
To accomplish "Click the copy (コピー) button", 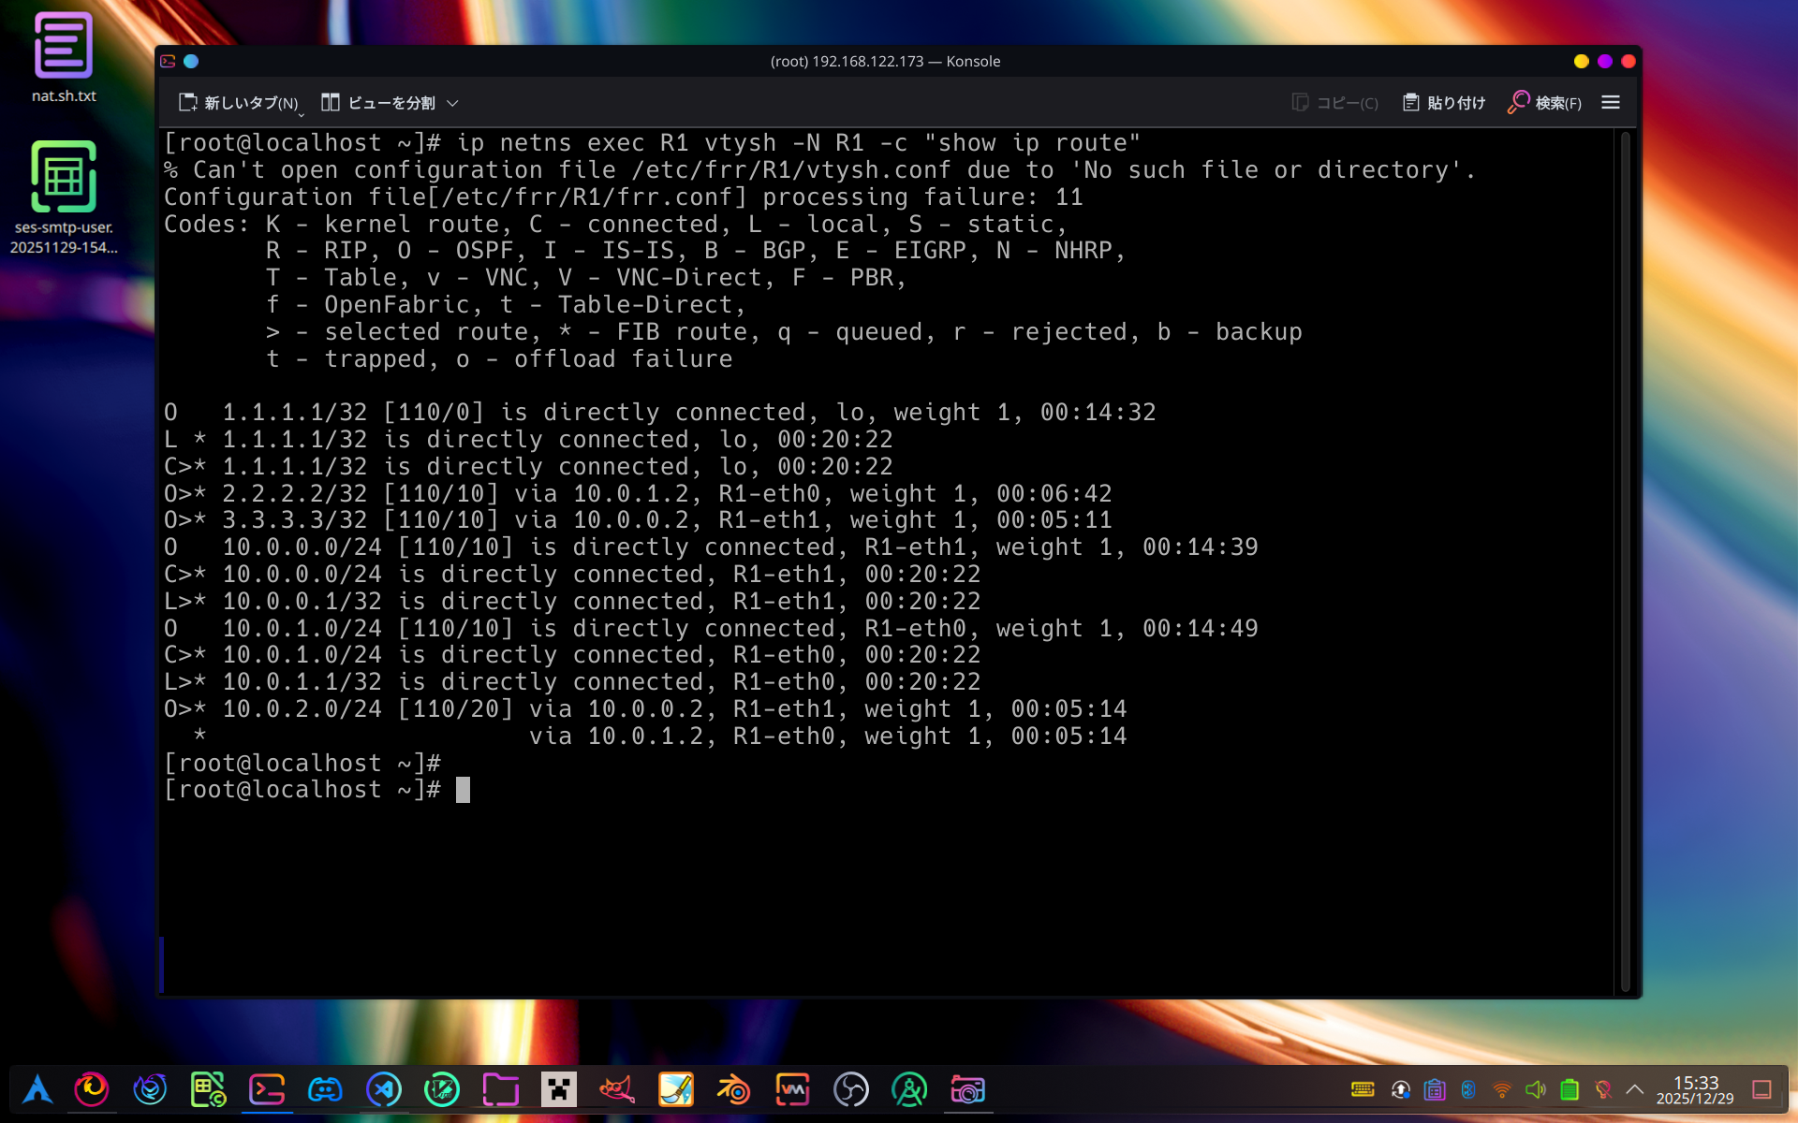I will tap(1334, 103).
